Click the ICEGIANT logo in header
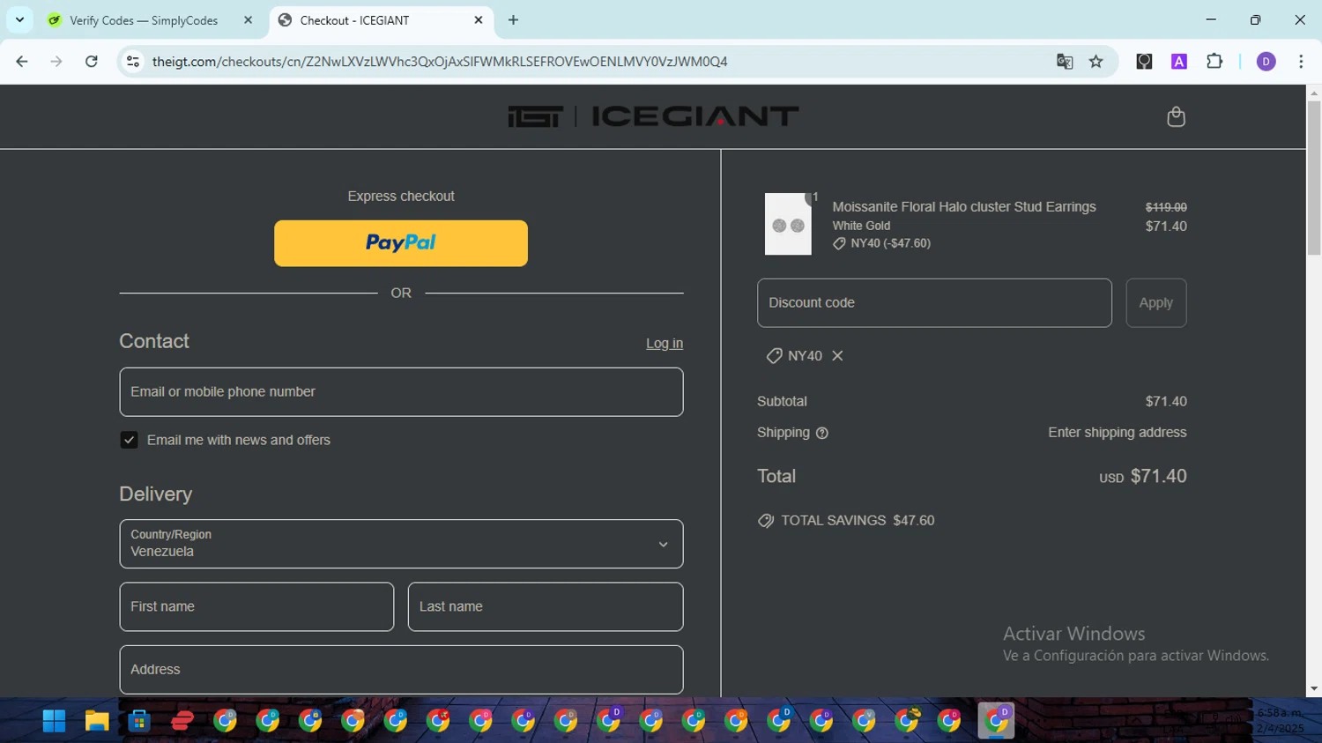Screen dimensions: 1322x743 tap(653, 116)
